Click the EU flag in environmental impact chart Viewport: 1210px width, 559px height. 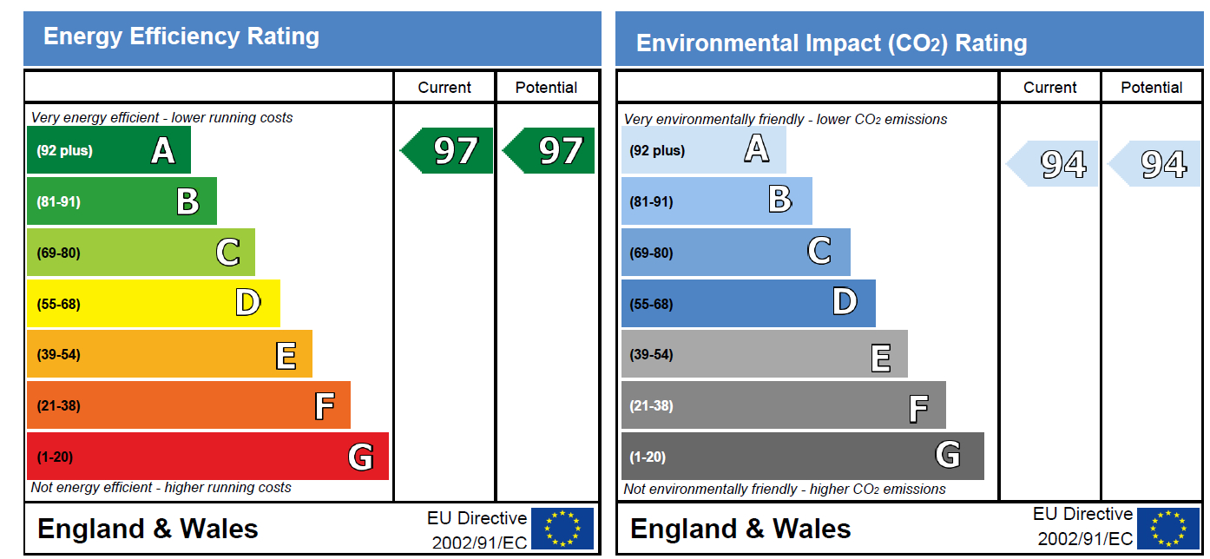pos(1168,529)
